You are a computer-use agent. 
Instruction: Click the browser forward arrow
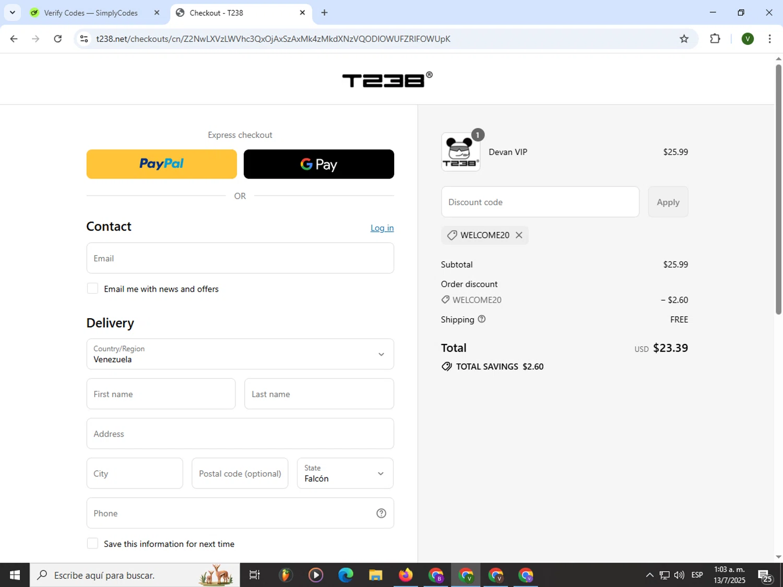[x=35, y=39]
